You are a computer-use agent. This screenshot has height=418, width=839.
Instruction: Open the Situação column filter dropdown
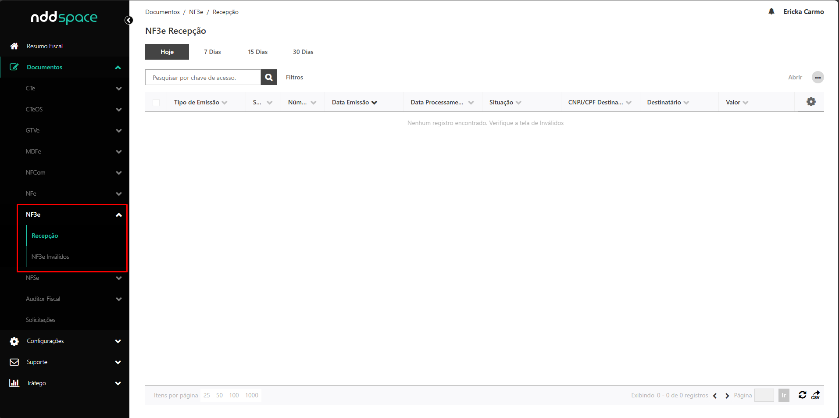[x=519, y=103]
